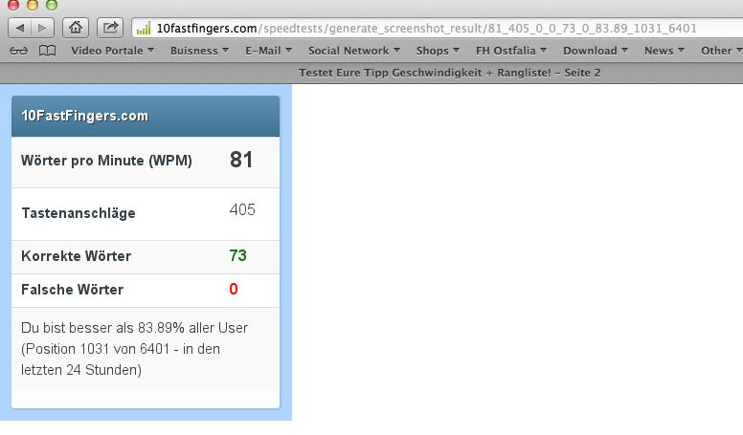The height and width of the screenshot is (435, 743).
Task: Show bookmarks via the open book icon
Action: pyautogui.click(x=47, y=51)
